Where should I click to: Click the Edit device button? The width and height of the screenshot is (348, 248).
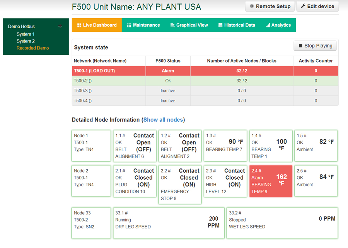[317, 7]
